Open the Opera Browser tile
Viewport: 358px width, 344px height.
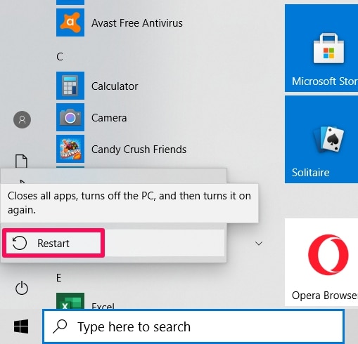tap(321, 262)
